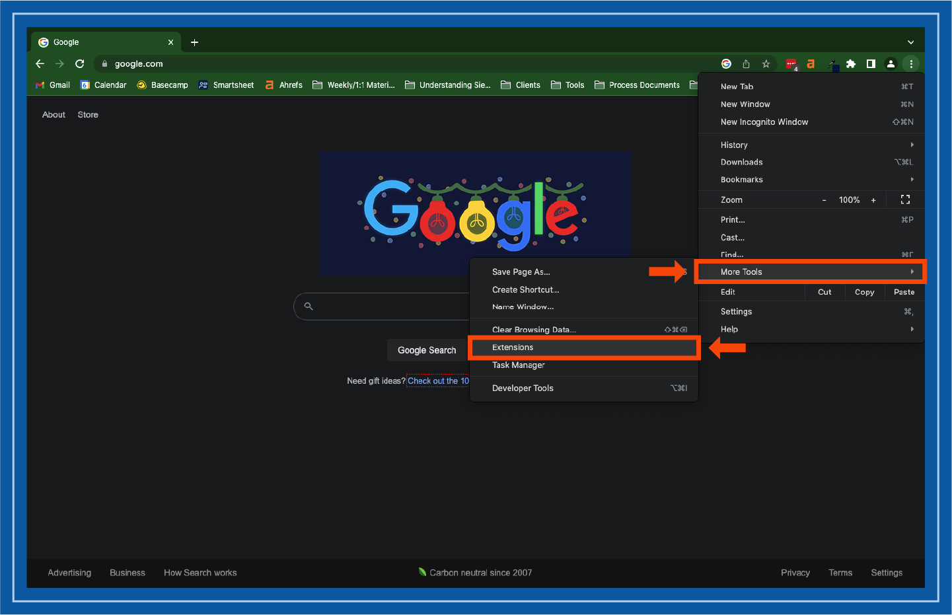Viewport: 952px width, 615px height.
Task: Click the browser forward arrow
Action: (60, 64)
